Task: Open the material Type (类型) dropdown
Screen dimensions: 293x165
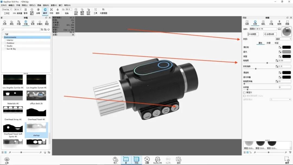Action: point(283,39)
